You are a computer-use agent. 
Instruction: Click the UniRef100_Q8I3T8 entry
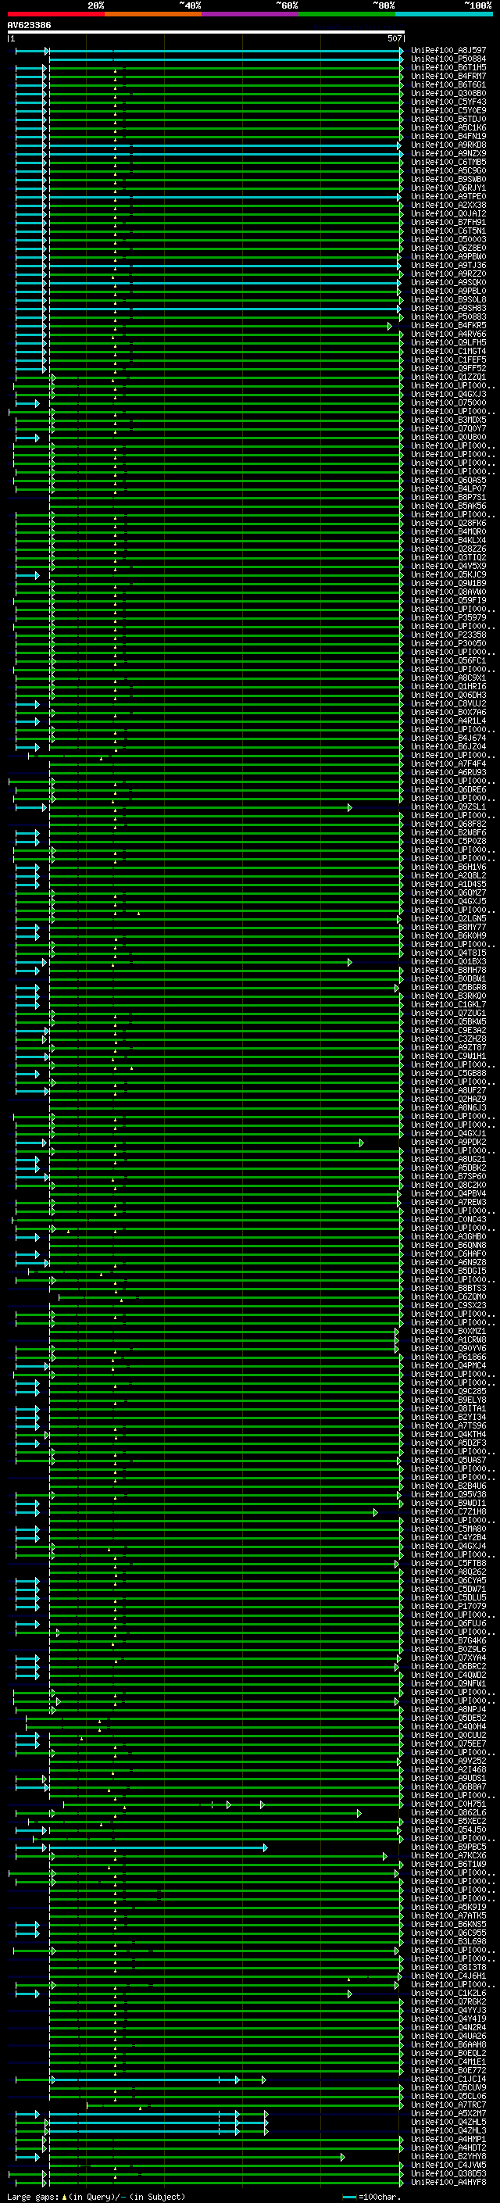[448, 1967]
